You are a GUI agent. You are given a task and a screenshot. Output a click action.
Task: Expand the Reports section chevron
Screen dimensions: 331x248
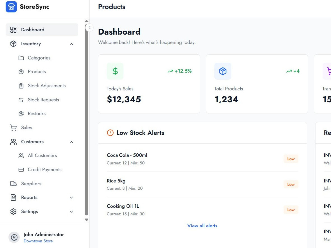tap(71, 198)
